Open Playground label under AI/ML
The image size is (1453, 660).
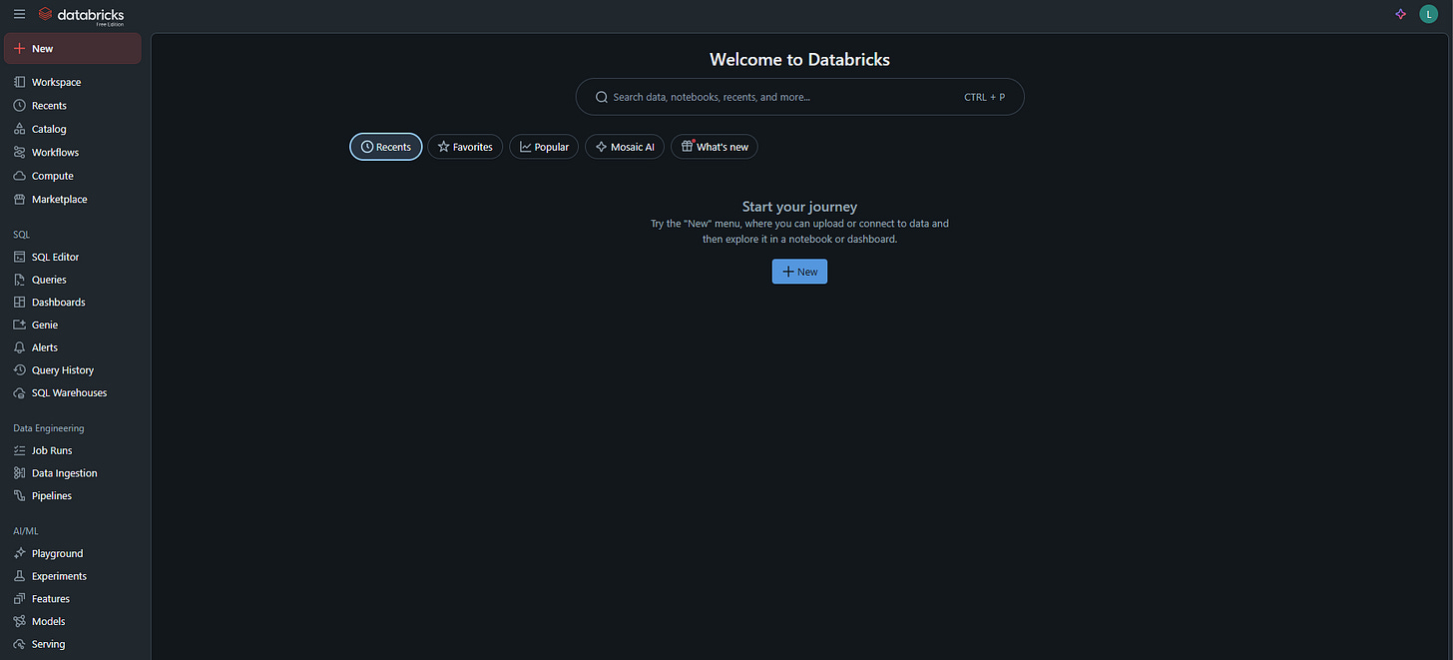coord(58,554)
